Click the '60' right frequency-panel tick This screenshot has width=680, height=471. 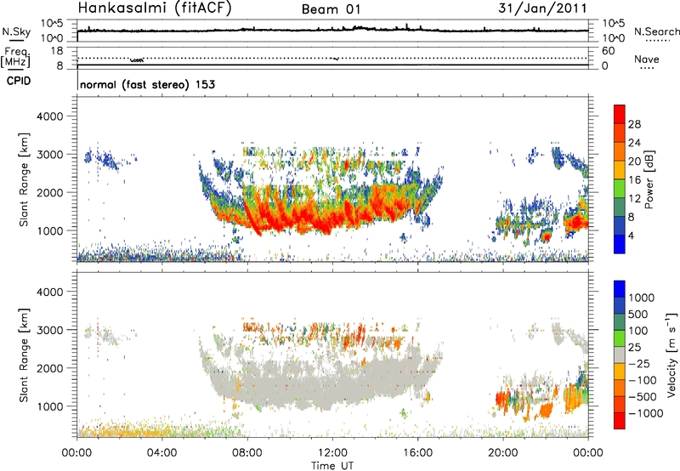coord(608,51)
